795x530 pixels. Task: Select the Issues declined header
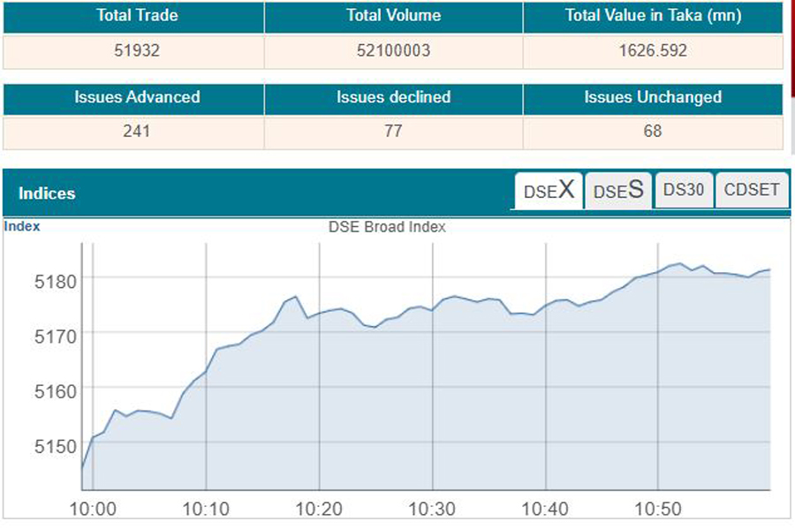393,97
